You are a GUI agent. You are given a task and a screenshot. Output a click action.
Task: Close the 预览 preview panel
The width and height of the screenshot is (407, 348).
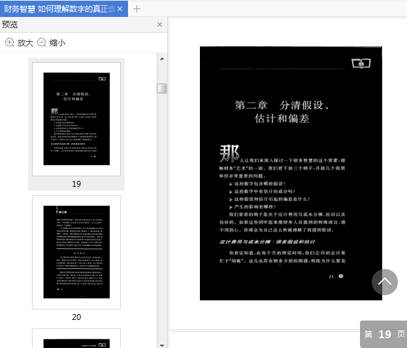coord(160,25)
